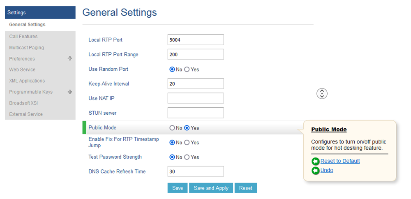Click the green Reset to Default arrow icon
Image resolution: width=411 pixels, height=199 pixels.
316,161
